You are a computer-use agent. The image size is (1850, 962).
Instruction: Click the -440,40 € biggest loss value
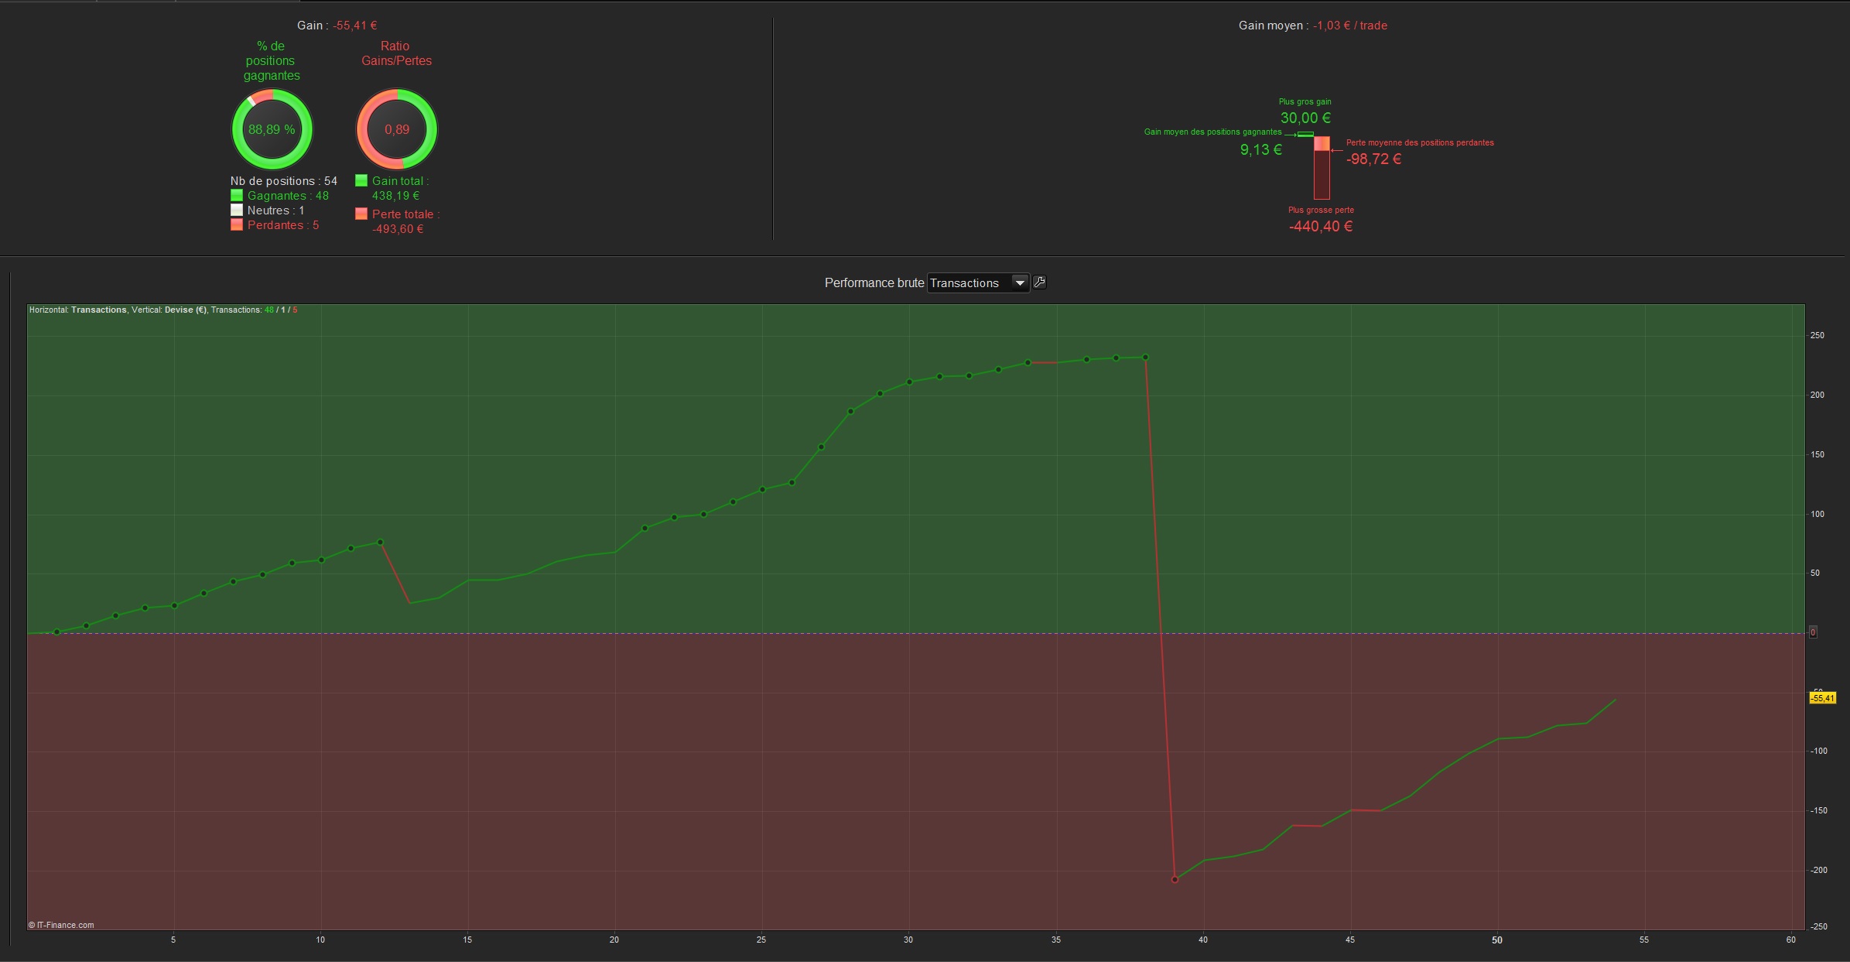[1321, 227]
